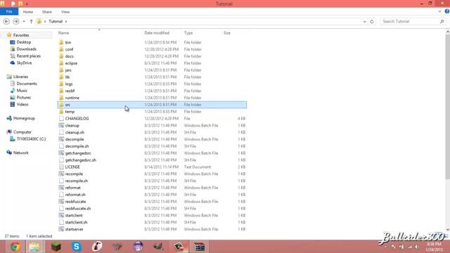
Task: Select Network in the navigation pane
Action: coord(20,153)
